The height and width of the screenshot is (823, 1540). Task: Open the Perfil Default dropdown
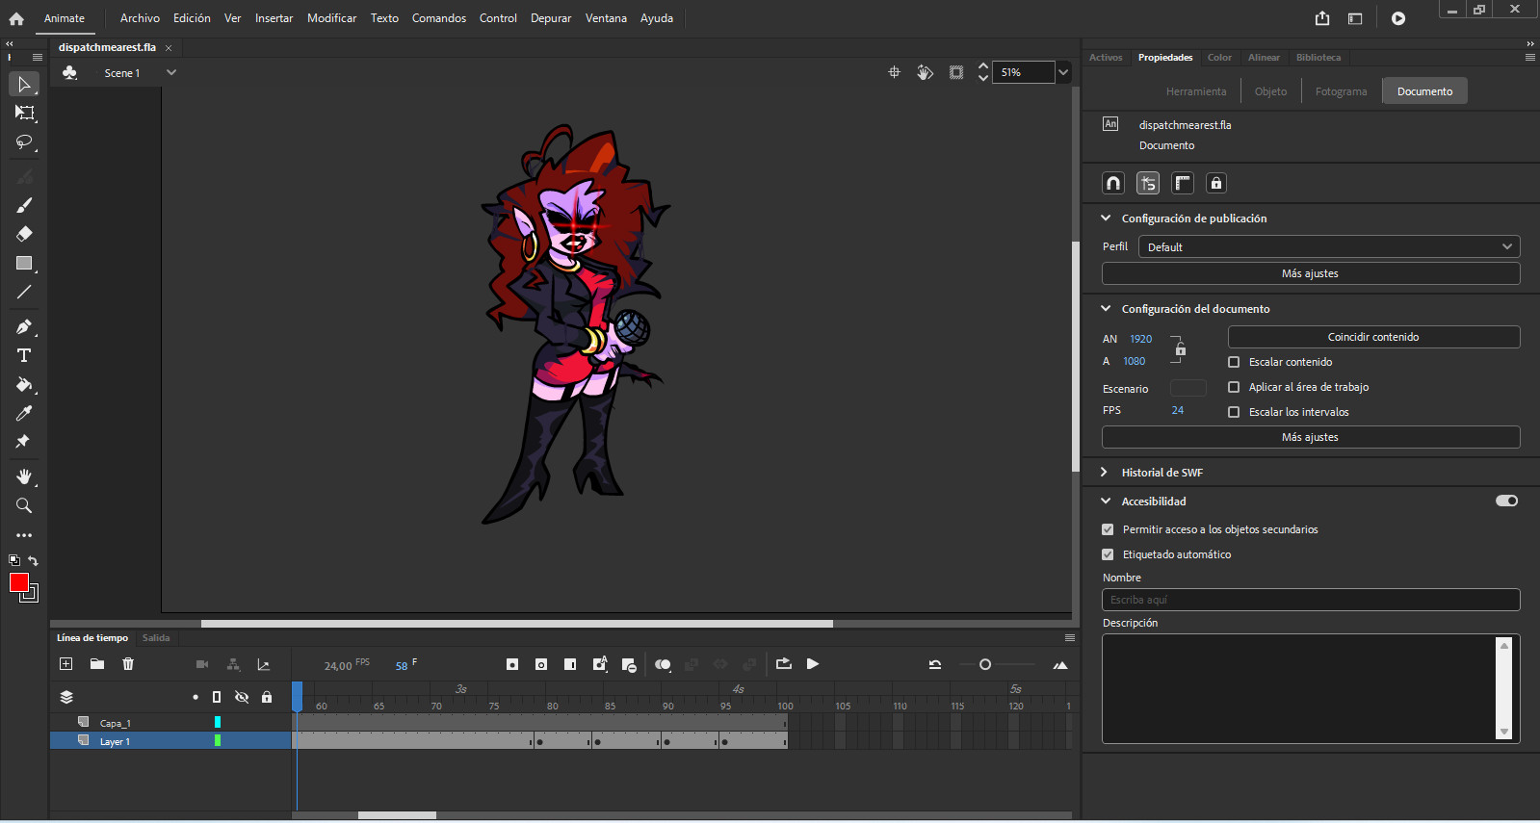pos(1329,247)
